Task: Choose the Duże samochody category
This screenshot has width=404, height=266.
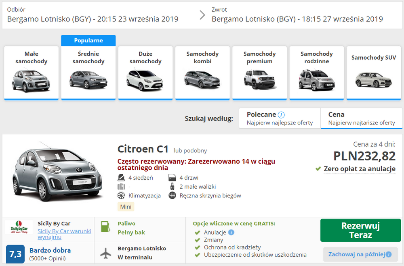Action: (145, 73)
